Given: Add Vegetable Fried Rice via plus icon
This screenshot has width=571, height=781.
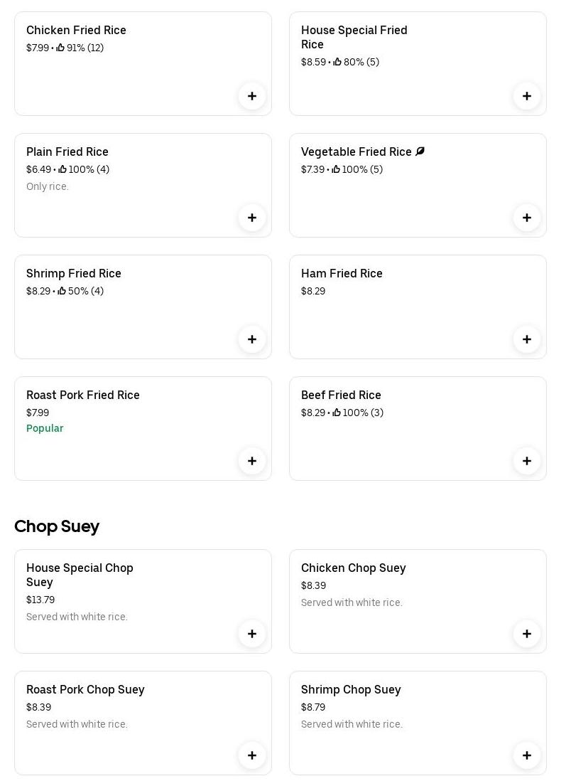Looking at the screenshot, I should (527, 218).
